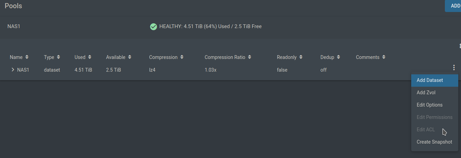The image size is (461, 158).
Task: Open pool settings gear at table corner
Action: point(460,46)
